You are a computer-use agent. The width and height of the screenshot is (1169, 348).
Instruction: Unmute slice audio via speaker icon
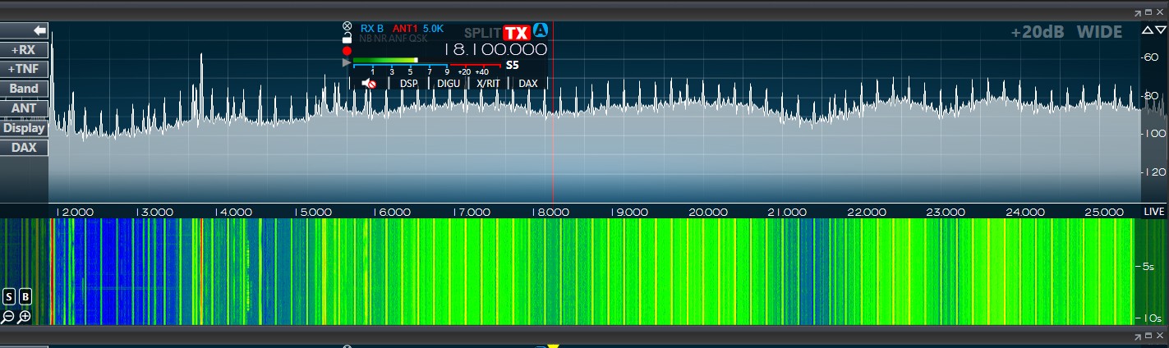tap(369, 83)
